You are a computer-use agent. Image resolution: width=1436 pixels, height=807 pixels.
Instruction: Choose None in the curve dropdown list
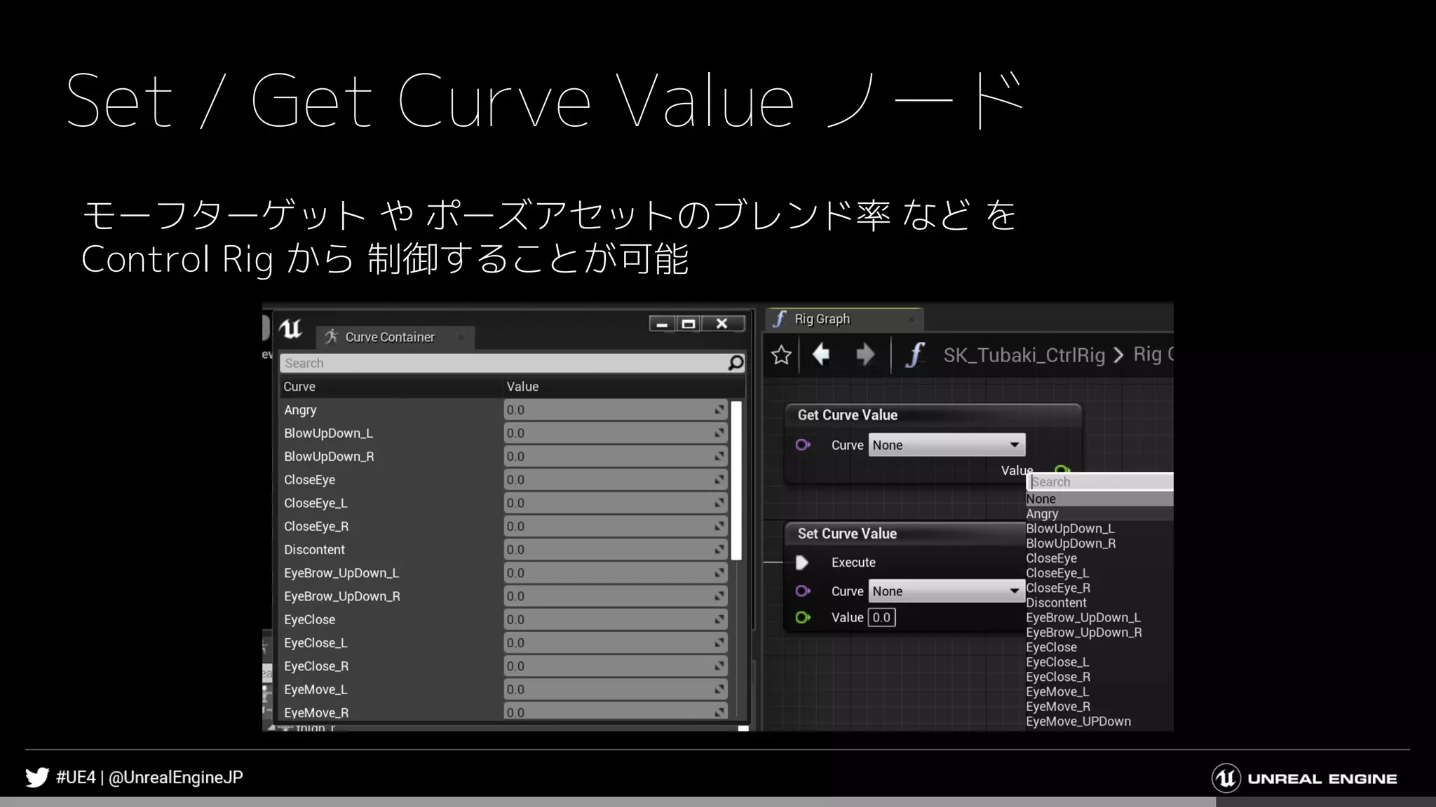pos(1099,499)
